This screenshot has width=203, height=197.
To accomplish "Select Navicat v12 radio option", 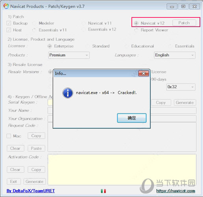I will pos(136,23).
